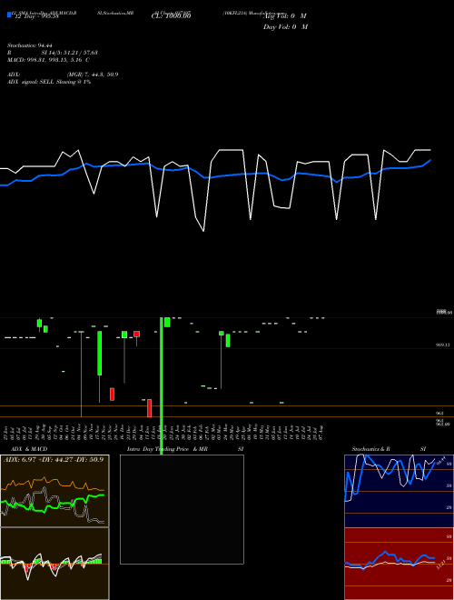Click the blue stochastics chart panel

[399, 491]
